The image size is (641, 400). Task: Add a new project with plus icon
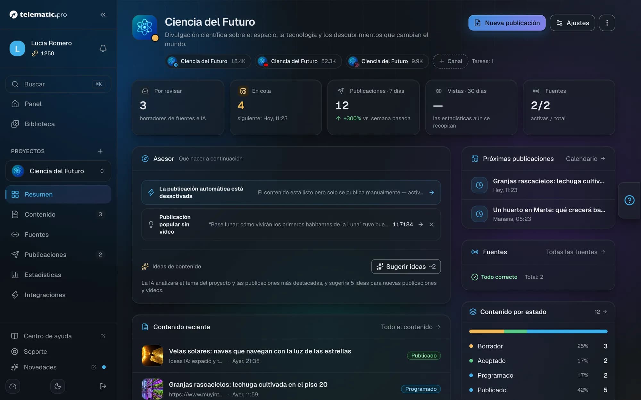click(100, 151)
